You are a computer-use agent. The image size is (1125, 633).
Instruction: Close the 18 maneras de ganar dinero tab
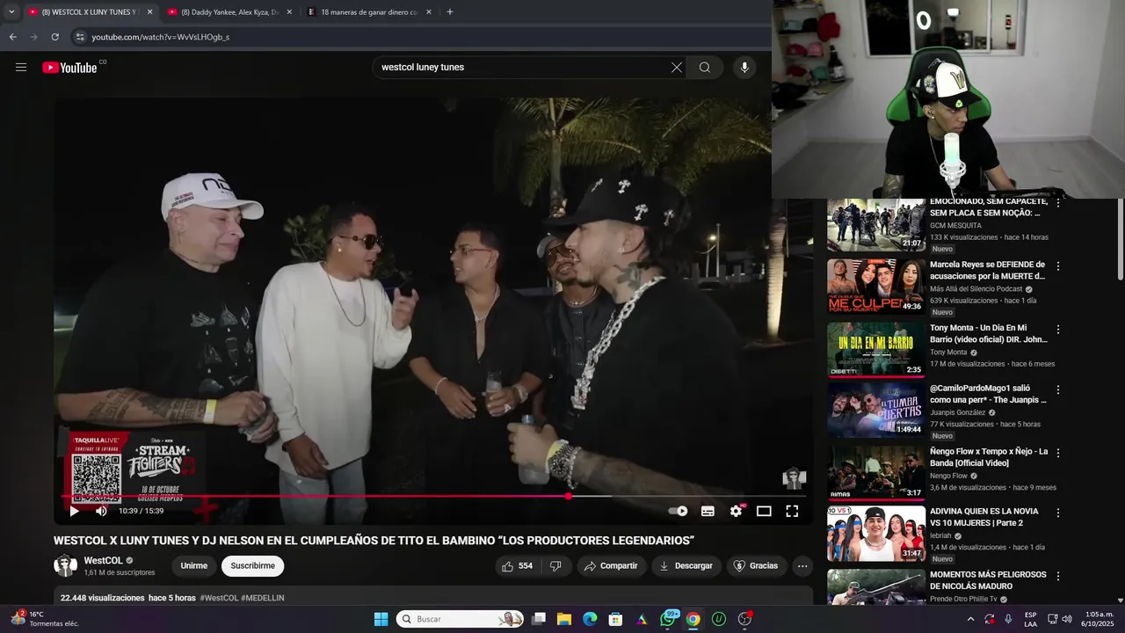coord(429,12)
